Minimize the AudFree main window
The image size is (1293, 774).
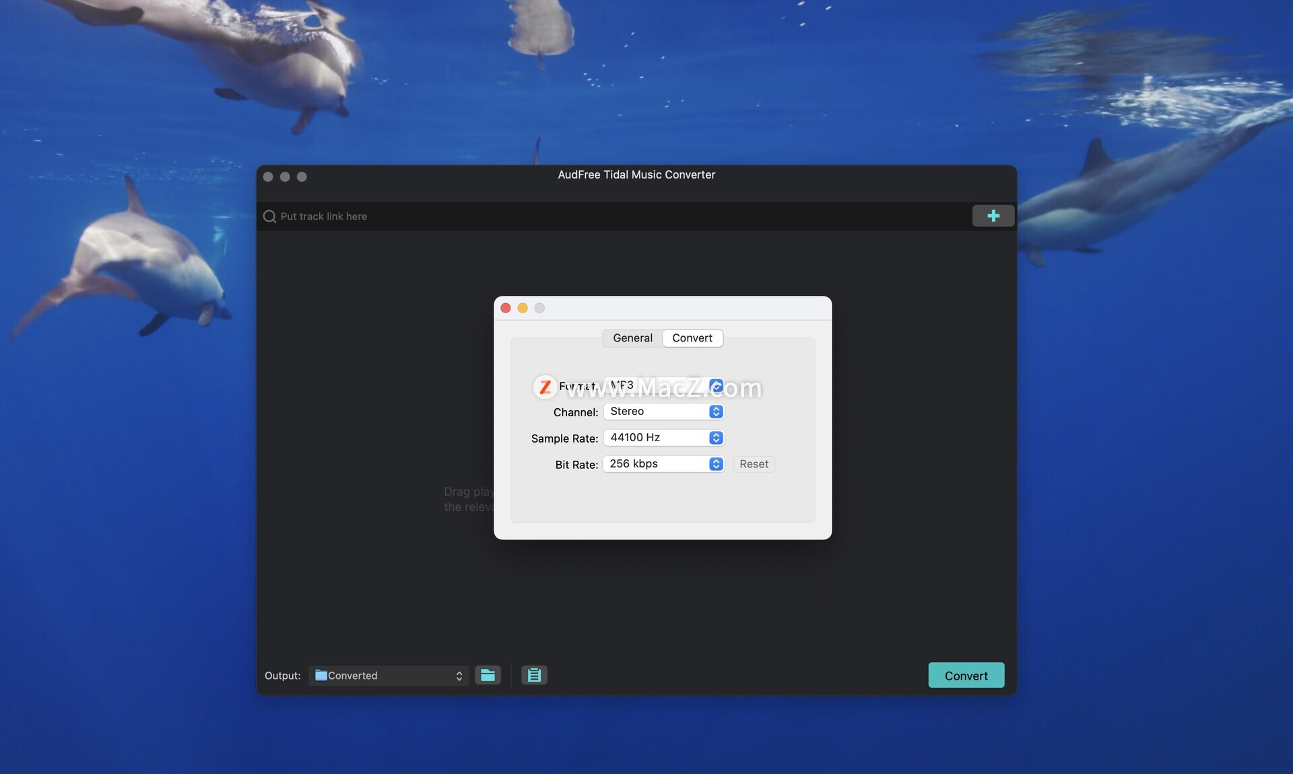click(285, 176)
